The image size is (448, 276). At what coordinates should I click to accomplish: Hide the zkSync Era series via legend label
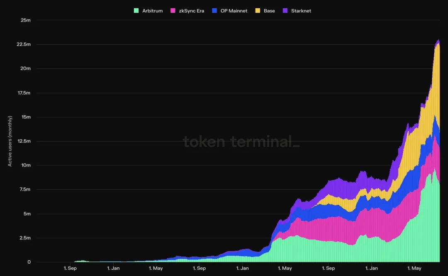coord(191,11)
